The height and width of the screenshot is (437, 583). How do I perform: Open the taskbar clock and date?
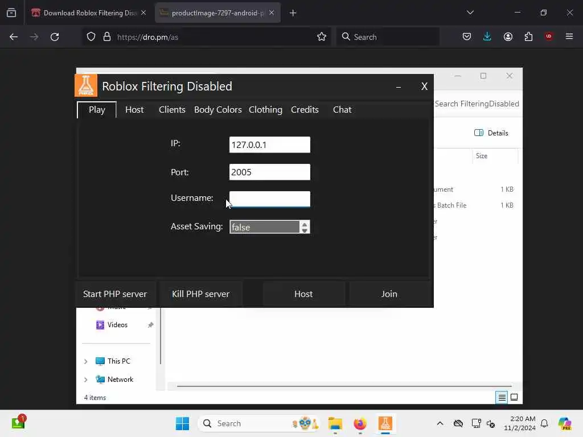[x=519, y=423]
